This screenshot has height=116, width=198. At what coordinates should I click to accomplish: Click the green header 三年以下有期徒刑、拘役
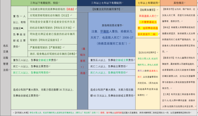pos(44,3)
